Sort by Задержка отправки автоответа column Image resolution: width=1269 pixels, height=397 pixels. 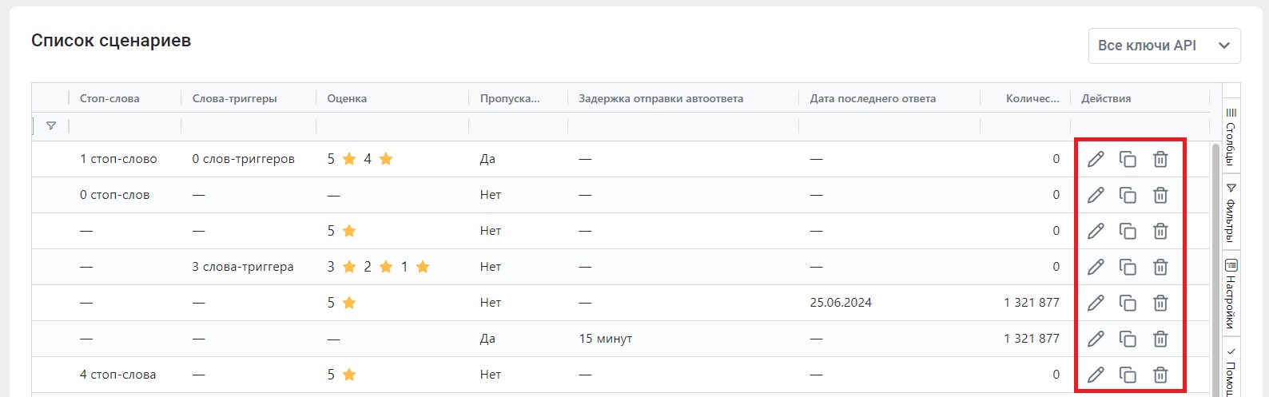point(661,98)
